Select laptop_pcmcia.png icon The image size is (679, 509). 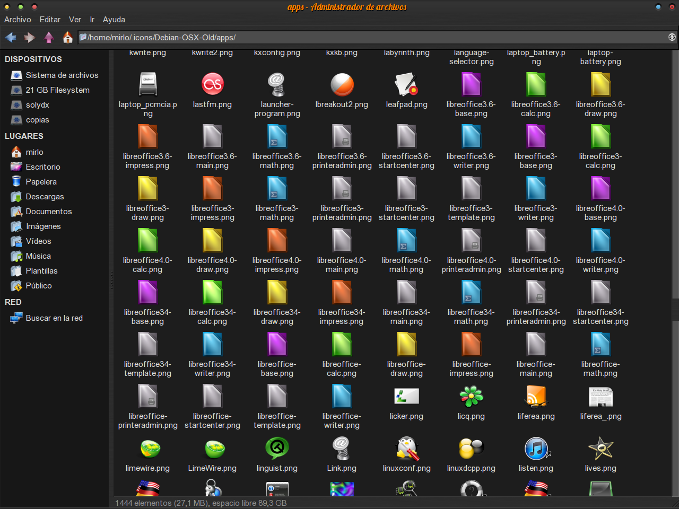pyautogui.click(x=147, y=84)
